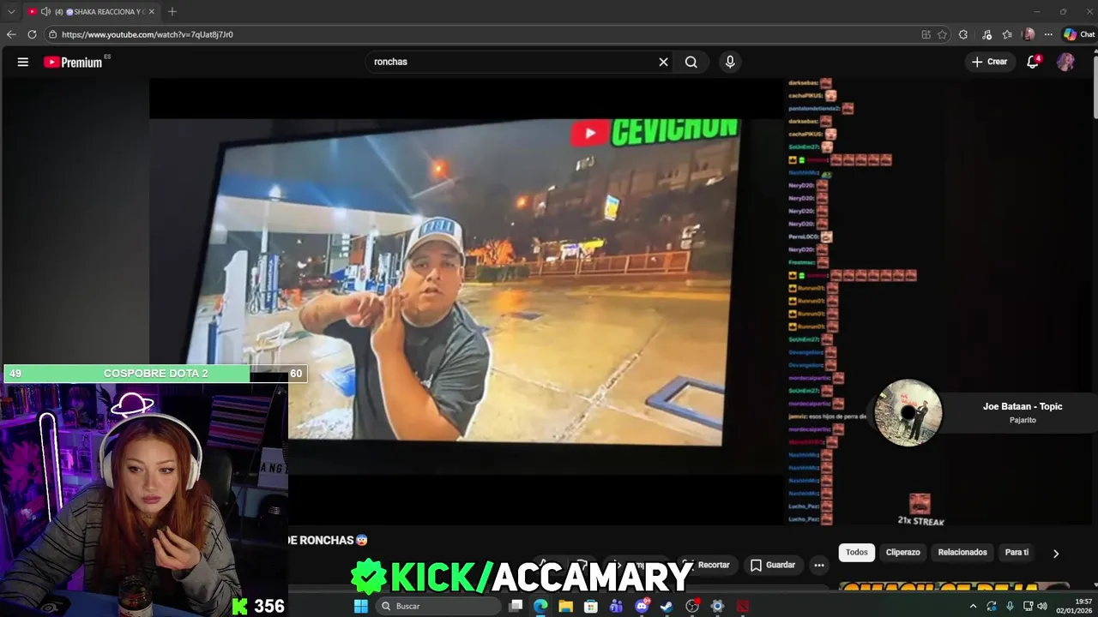Open the app available icon in address bar
This screenshot has width=1098, height=617.
pos(926,34)
